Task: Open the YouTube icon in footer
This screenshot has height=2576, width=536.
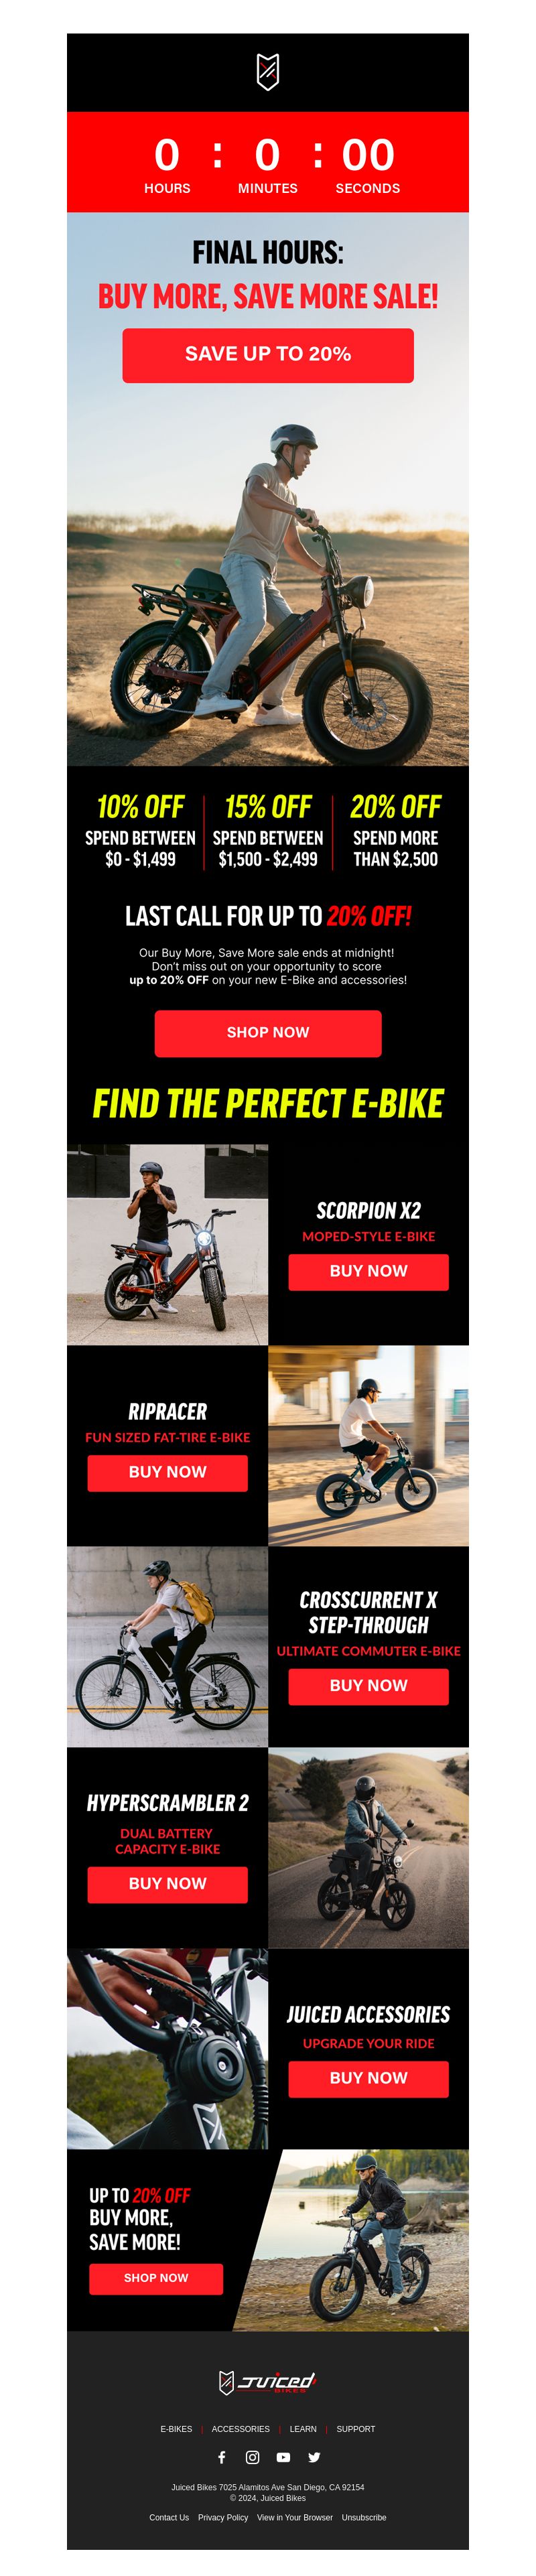Action: point(284,2457)
